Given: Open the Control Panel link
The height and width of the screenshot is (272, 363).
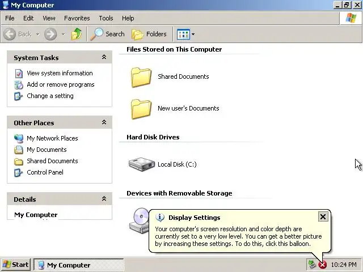Looking at the screenshot, I should click(45, 172).
